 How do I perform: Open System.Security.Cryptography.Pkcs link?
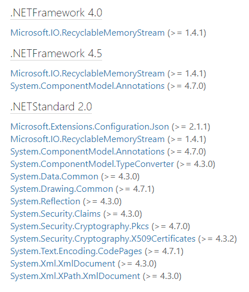[79, 226]
